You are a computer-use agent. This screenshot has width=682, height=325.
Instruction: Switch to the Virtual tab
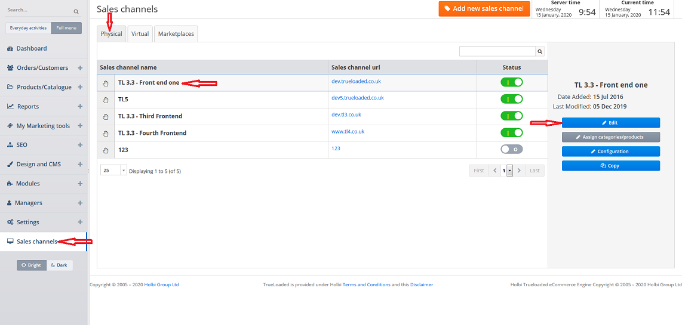[x=140, y=34]
